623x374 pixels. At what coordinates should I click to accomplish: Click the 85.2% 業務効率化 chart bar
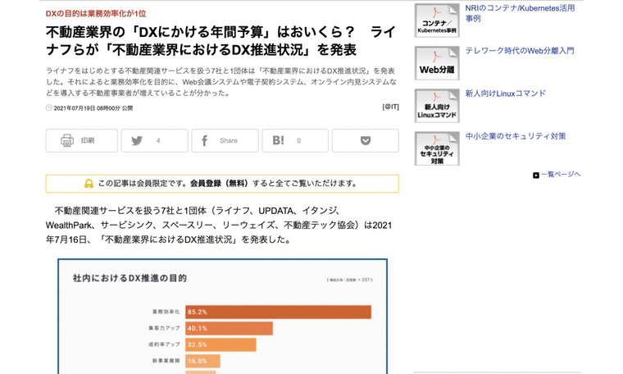tap(278, 312)
